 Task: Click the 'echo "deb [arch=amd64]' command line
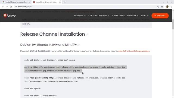75,78
